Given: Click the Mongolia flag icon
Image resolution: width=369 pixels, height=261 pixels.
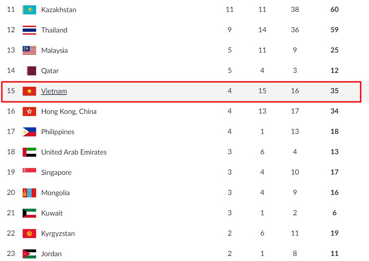Looking at the screenshot, I should pos(30,193).
